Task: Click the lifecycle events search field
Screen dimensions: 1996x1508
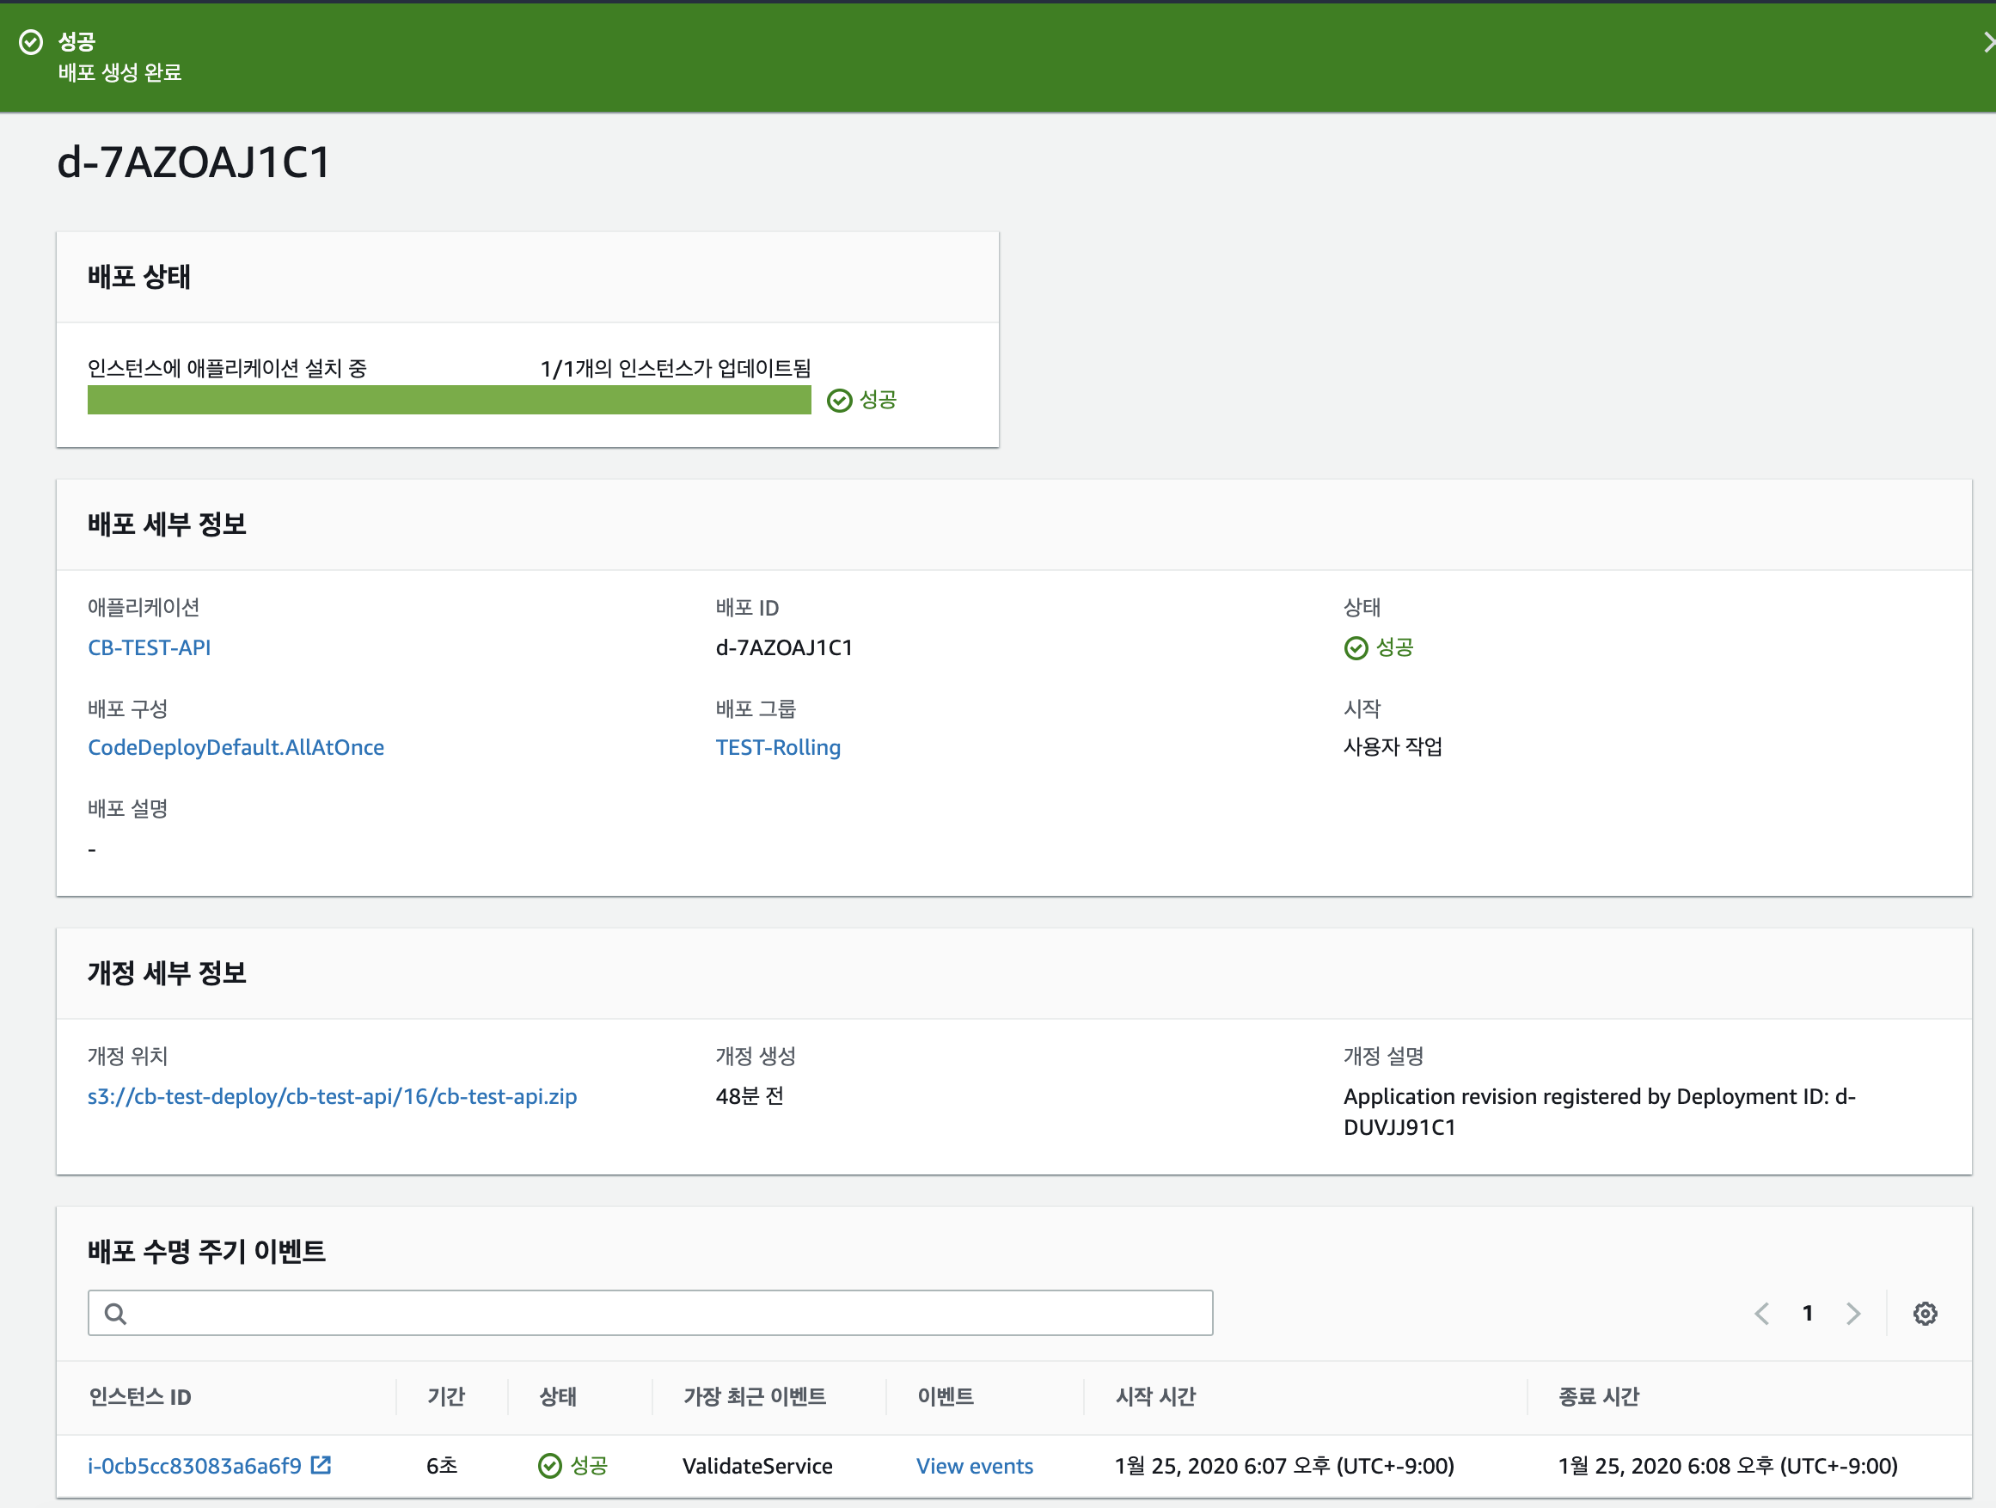Action: coord(650,1313)
